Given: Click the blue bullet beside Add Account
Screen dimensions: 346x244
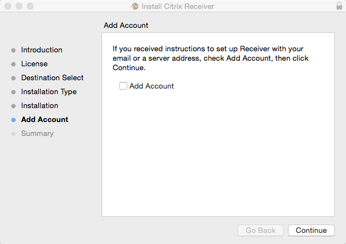Looking at the screenshot, I should 13,120.
